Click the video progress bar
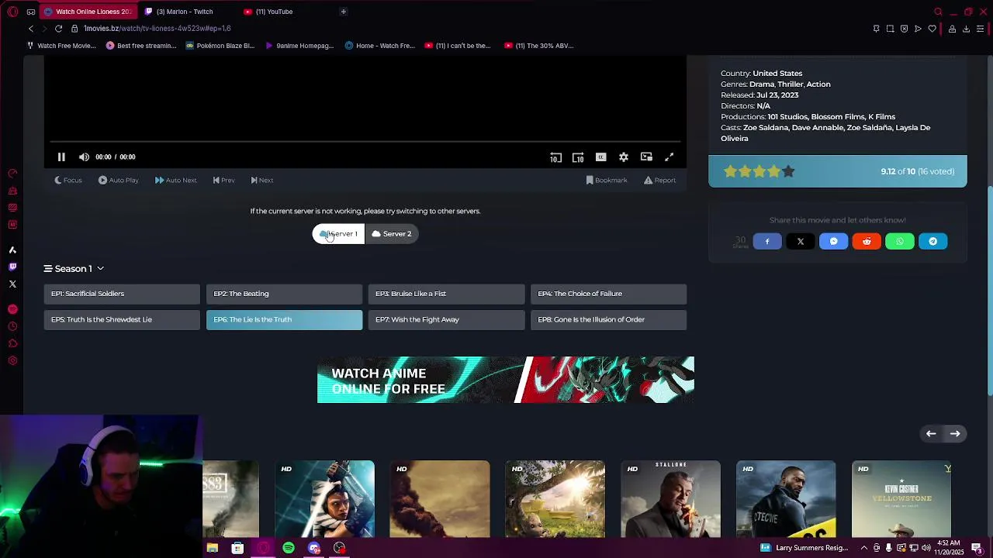The image size is (993, 558). pos(365,142)
